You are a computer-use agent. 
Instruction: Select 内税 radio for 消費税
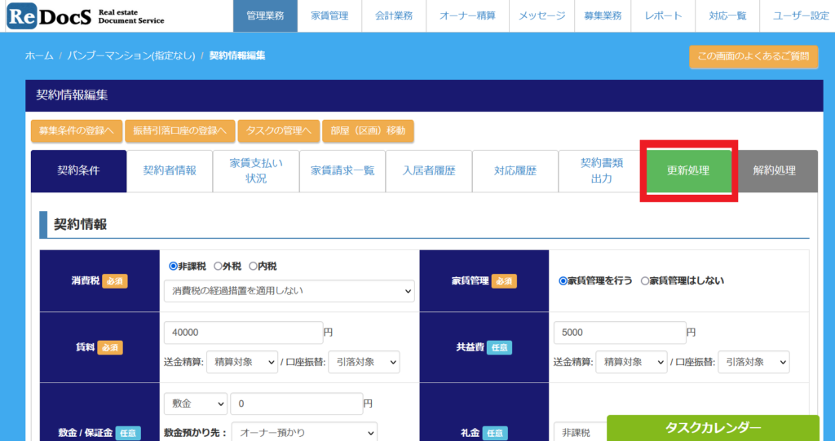click(253, 267)
